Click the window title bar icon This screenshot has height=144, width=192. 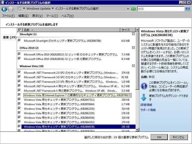pyautogui.click(x=2, y=2)
